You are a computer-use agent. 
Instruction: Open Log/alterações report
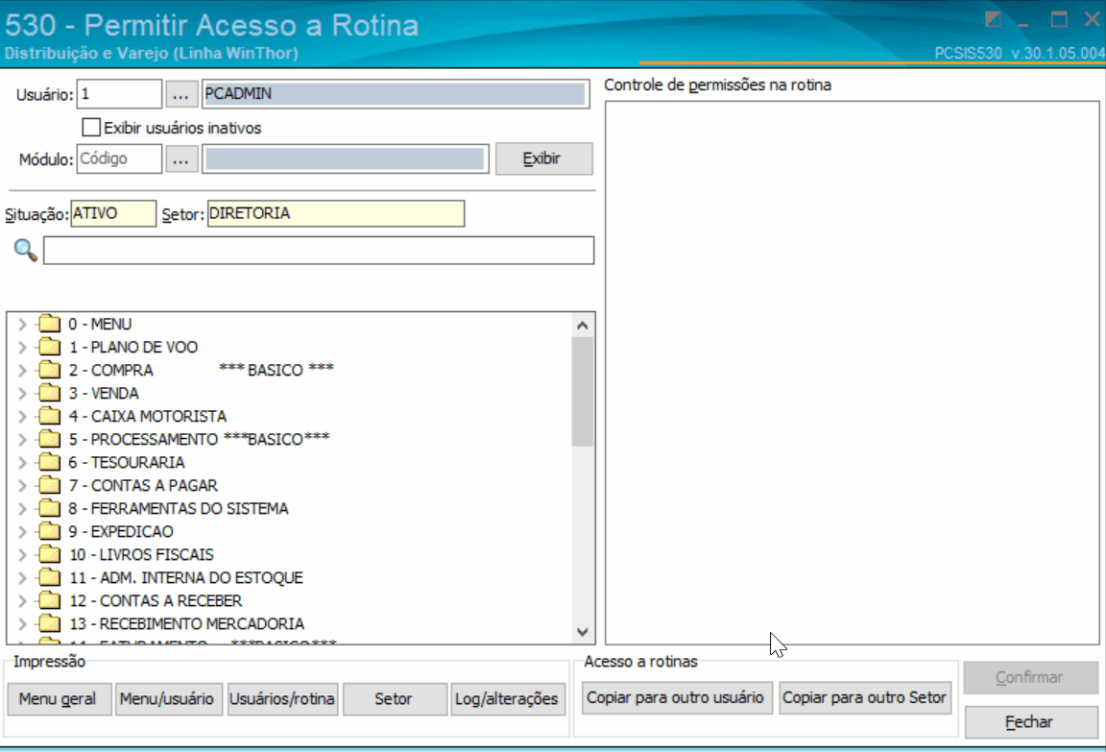[x=508, y=699]
